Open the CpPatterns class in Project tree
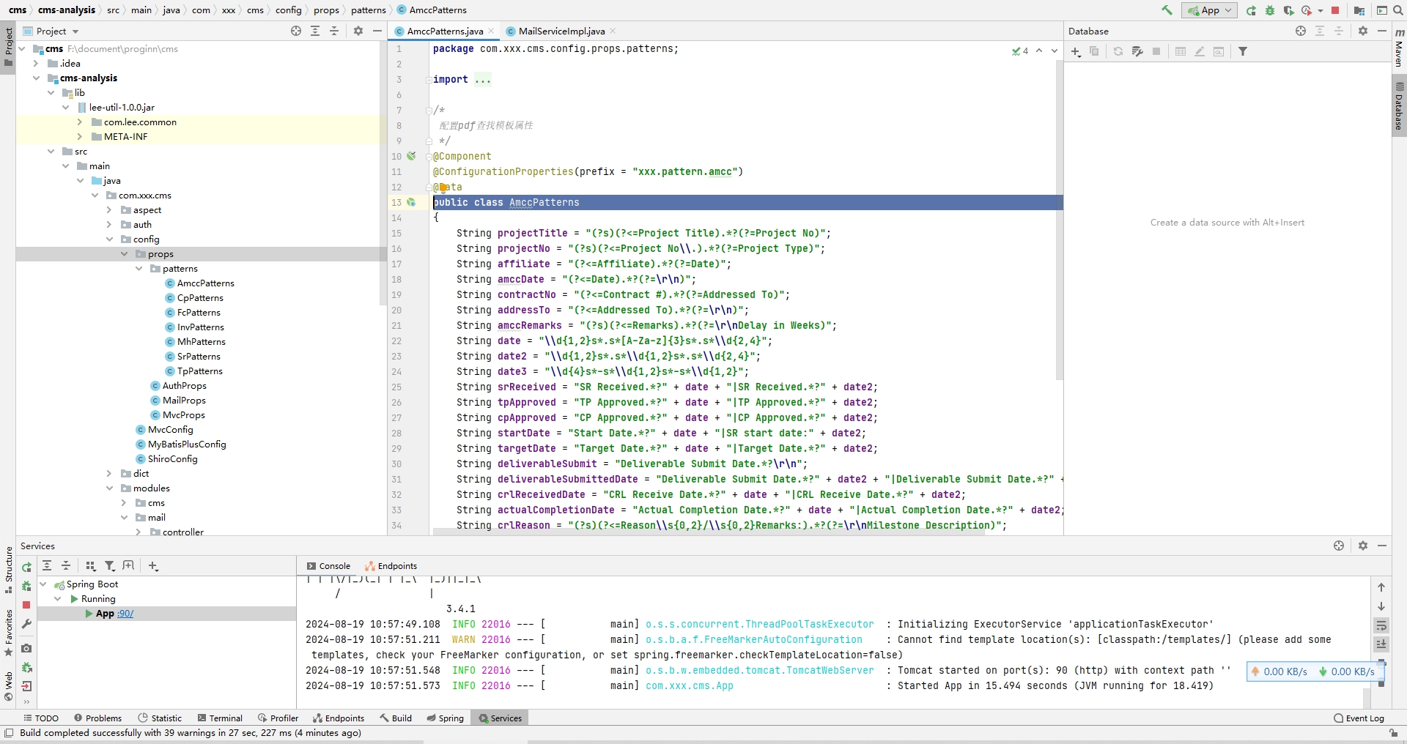Viewport: 1407px width, 744px height. click(200, 298)
